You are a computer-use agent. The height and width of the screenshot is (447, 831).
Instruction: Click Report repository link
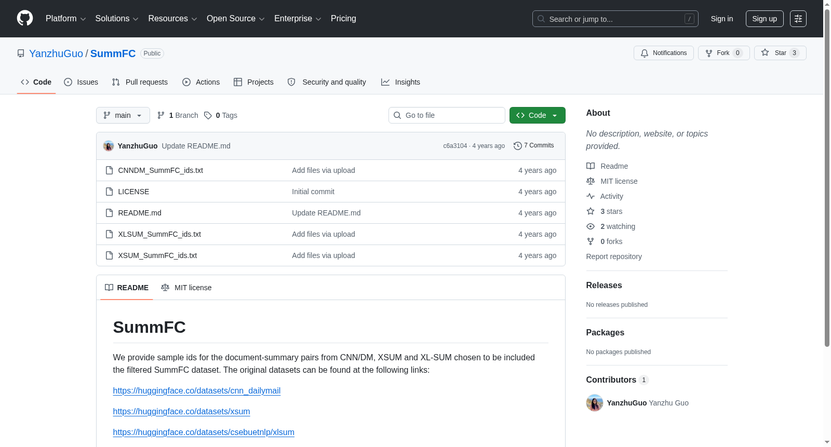click(x=614, y=256)
